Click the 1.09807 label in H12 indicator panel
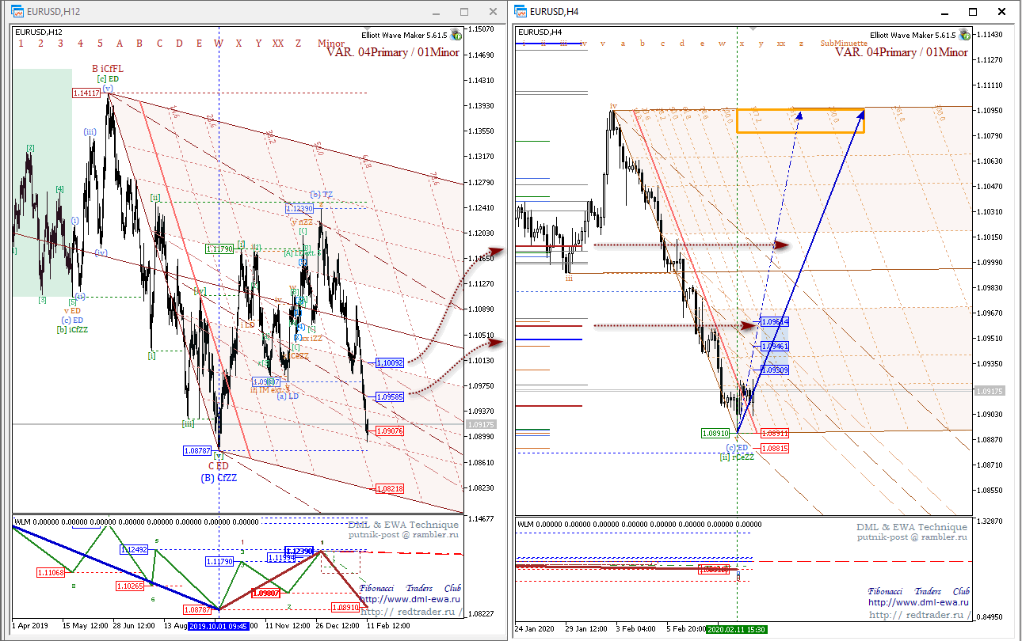This screenshot has width=1022, height=641. [265, 592]
